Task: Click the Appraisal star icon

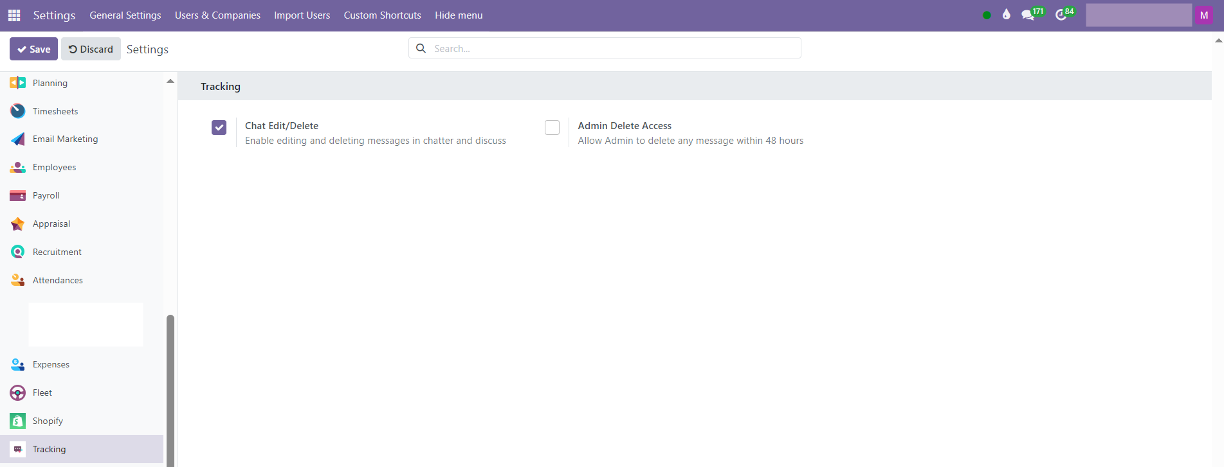Action: [x=18, y=224]
